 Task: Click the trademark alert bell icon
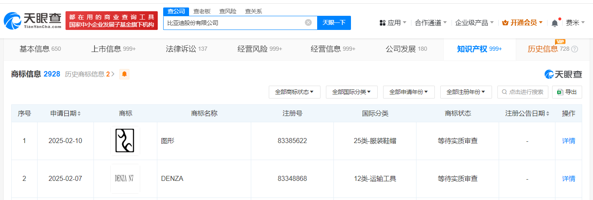[x=124, y=74]
